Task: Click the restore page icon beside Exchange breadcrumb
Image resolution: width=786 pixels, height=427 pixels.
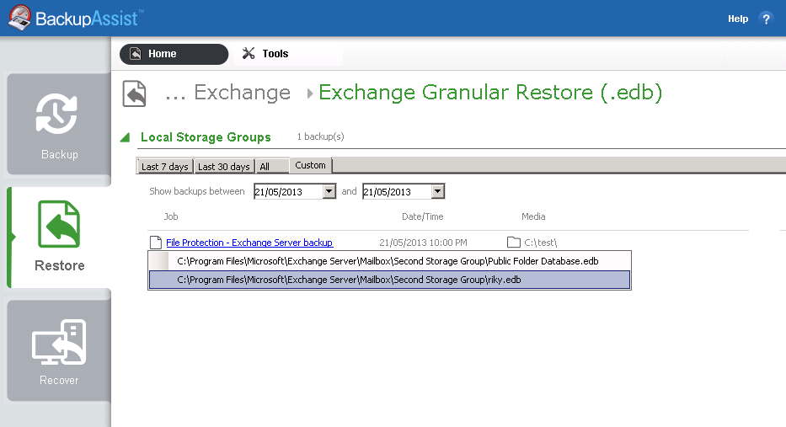Action: coord(134,93)
